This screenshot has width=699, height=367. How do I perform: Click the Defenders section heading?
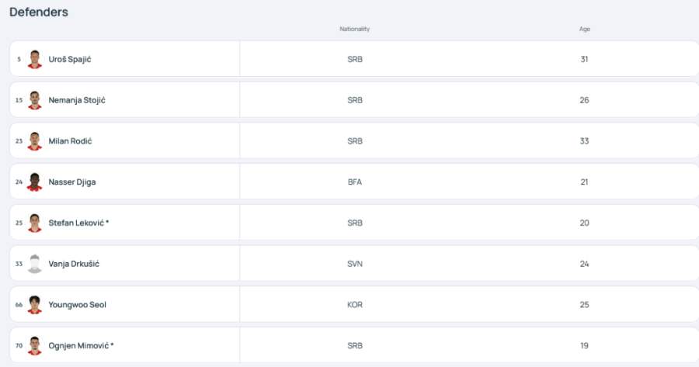point(39,12)
